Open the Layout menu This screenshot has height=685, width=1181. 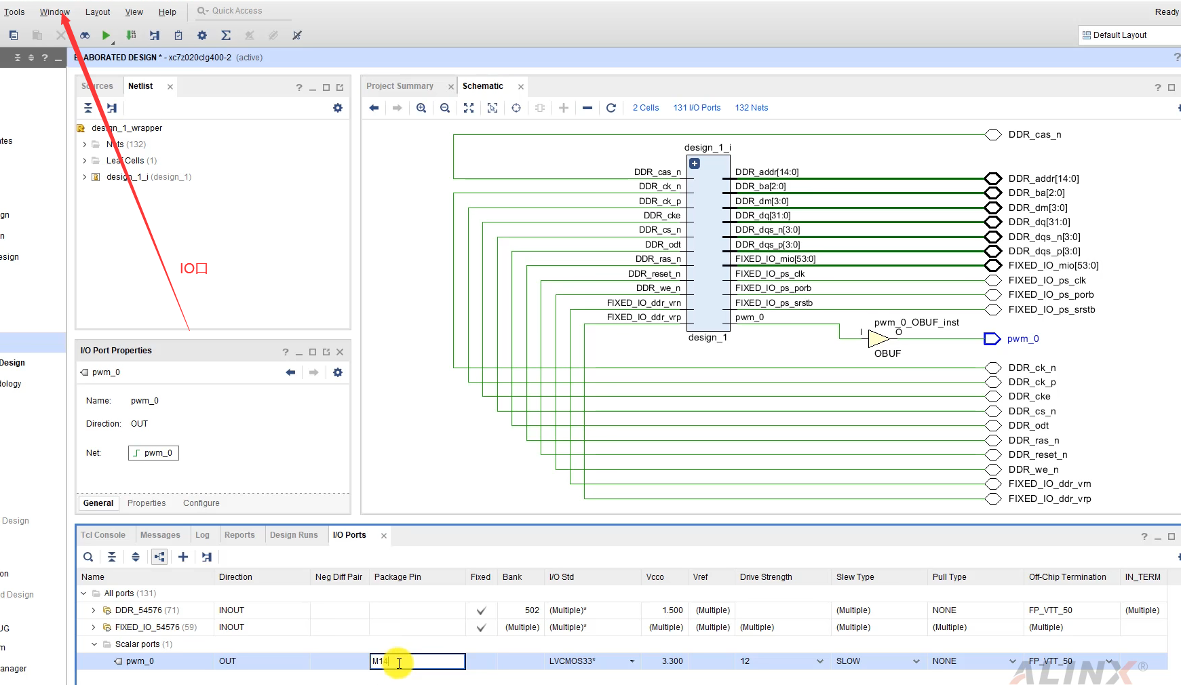tap(98, 12)
